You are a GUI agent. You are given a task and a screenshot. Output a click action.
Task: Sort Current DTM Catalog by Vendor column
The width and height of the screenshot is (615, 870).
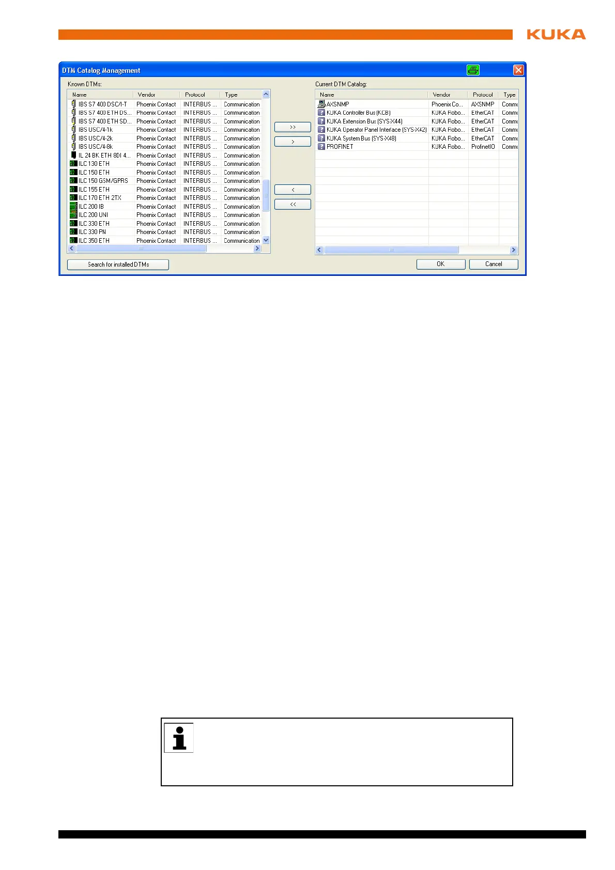(x=448, y=95)
